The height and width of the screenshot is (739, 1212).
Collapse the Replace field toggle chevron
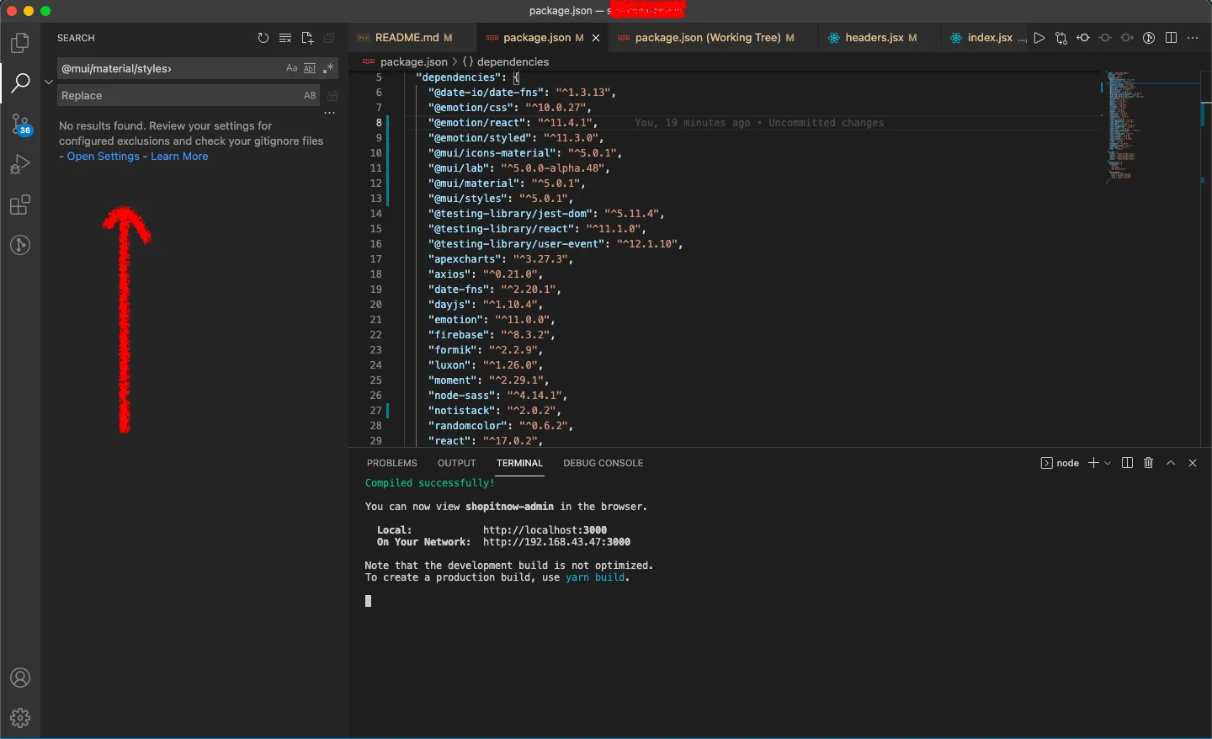[x=49, y=82]
